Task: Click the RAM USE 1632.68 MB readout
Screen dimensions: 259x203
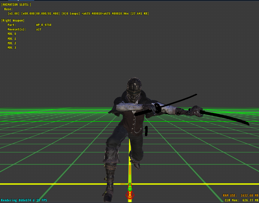Action: [240, 195]
